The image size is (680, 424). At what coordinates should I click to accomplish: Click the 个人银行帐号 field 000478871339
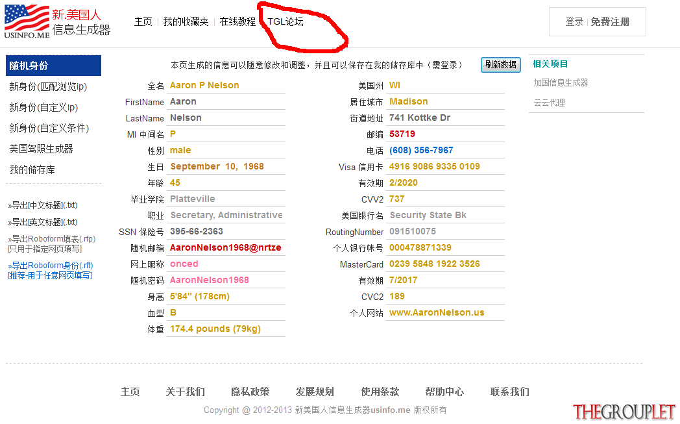(445, 248)
